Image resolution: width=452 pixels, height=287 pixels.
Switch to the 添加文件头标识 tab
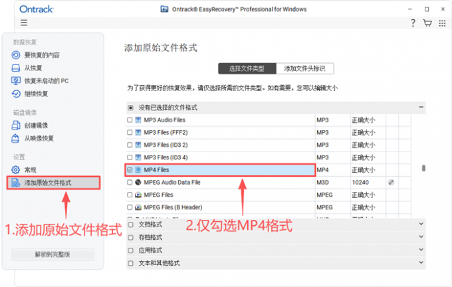305,68
